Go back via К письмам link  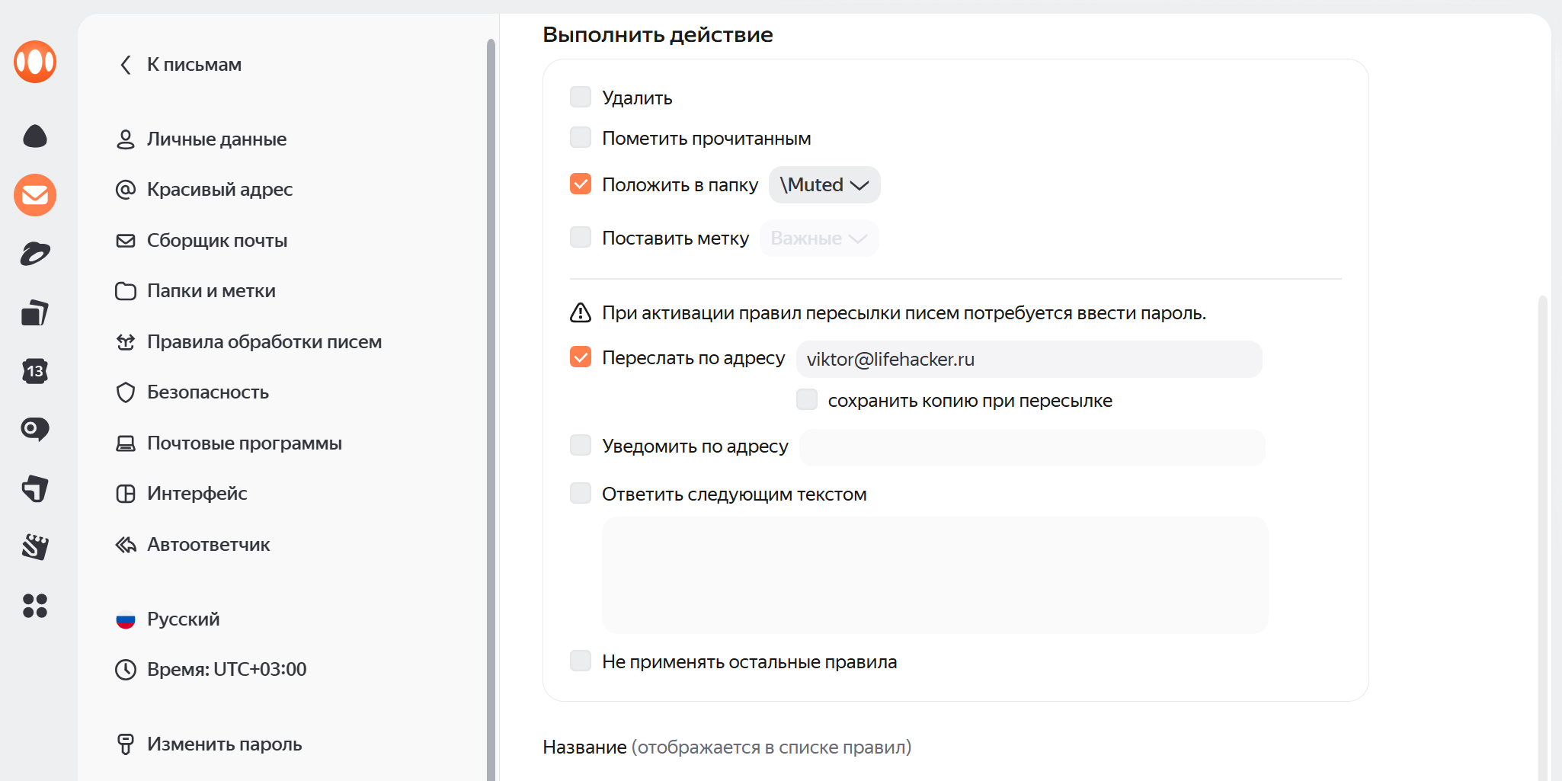pos(194,65)
